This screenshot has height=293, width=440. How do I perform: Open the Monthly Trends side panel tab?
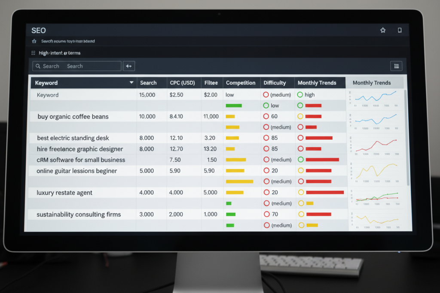[x=372, y=83]
